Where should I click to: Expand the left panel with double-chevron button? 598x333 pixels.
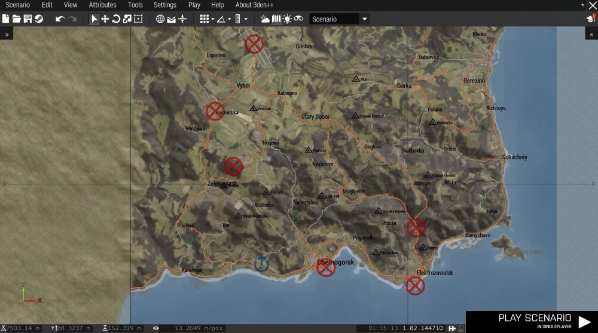(x=7, y=35)
